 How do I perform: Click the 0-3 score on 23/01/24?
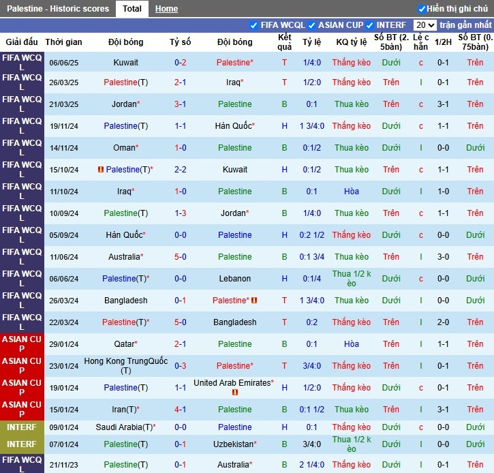(180, 365)
